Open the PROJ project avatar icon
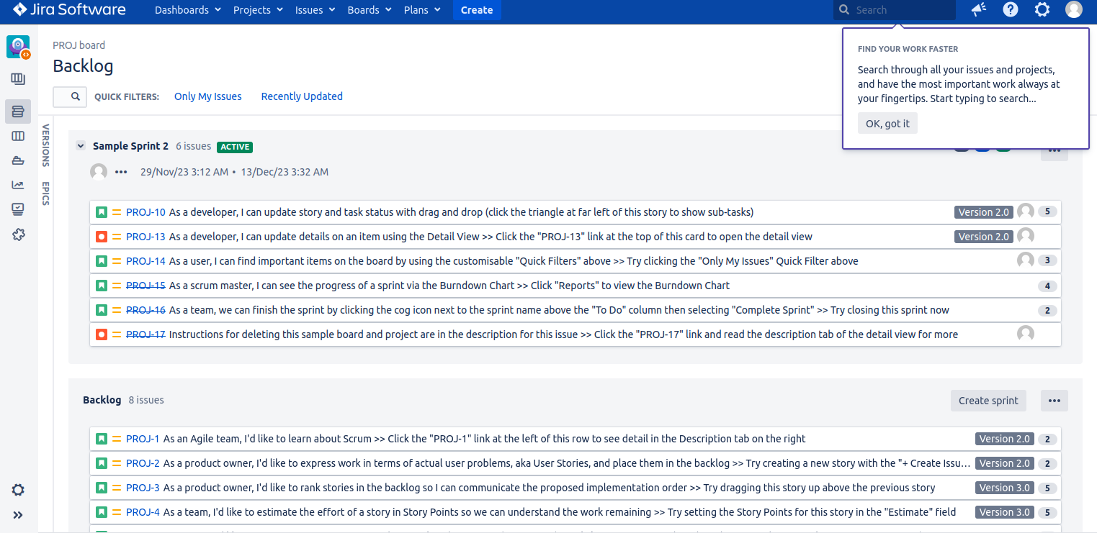Screen dimensions: 1097x533 pyautogui.click(x=18, y=47)
